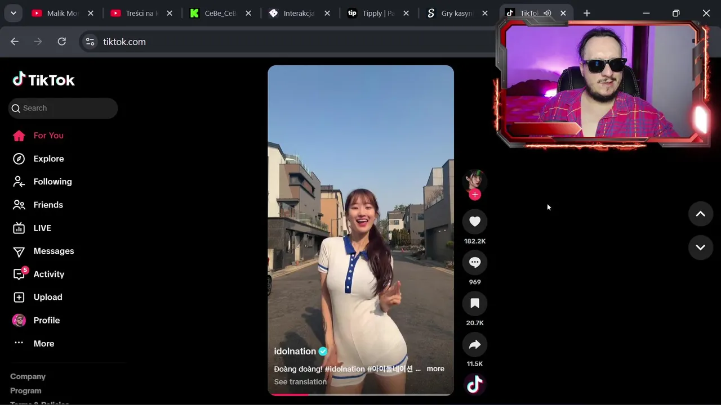Switch to the Interakcja tab
This screenshot has height=405, width=721.
click(x=299, y=13)
